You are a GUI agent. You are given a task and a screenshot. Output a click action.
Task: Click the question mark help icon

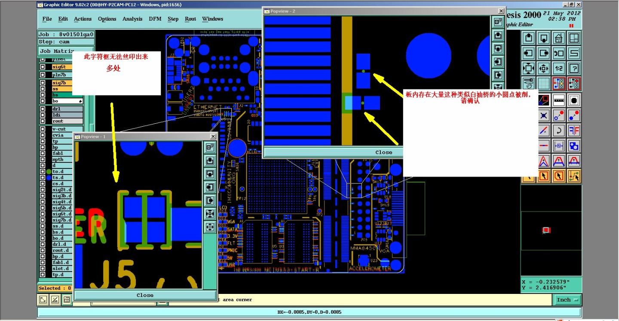(x=574, y=68)
